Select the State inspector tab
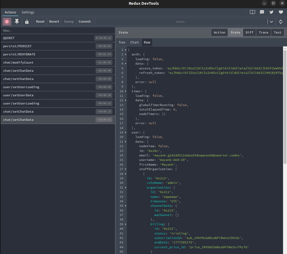 (235, 32)
